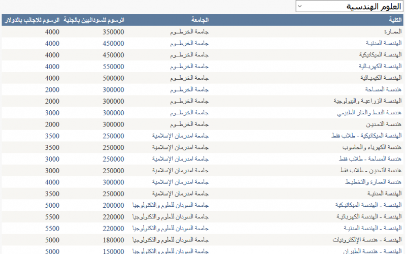
Task: Select الهندسة الميكانيكية with 450000 fee
Action: click(380, 55)
